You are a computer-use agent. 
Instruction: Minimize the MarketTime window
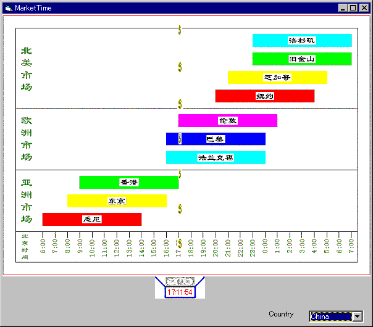[343, 8]
